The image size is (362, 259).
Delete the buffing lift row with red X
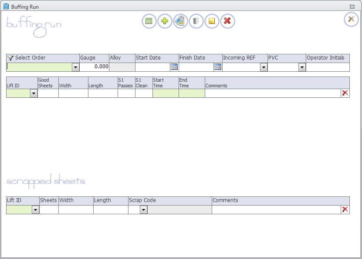tap(345, 93)
